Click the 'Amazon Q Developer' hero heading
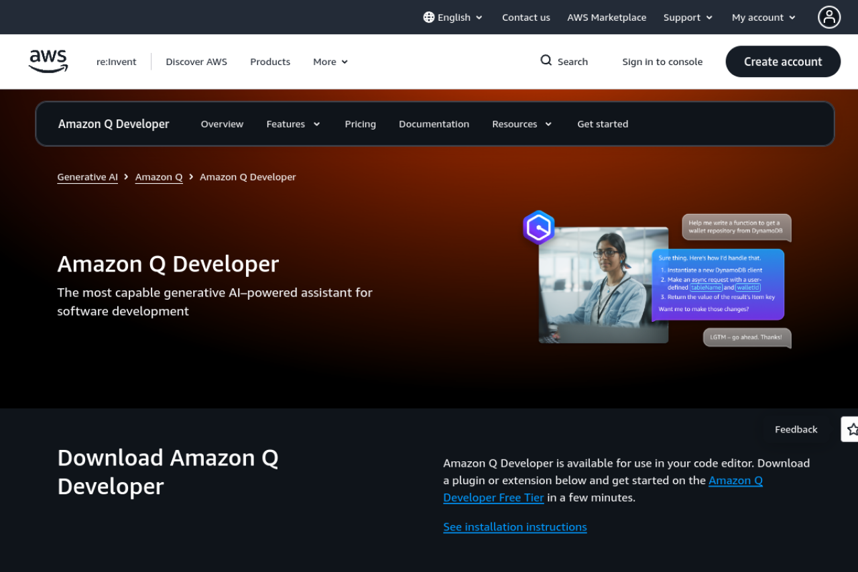 tap(168, 264)
